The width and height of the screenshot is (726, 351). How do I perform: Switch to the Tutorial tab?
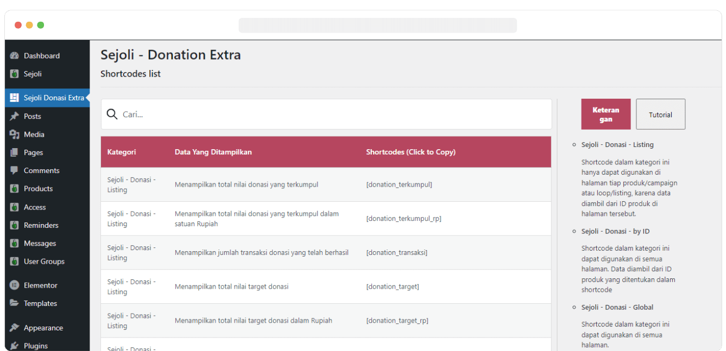click(660, 114)
